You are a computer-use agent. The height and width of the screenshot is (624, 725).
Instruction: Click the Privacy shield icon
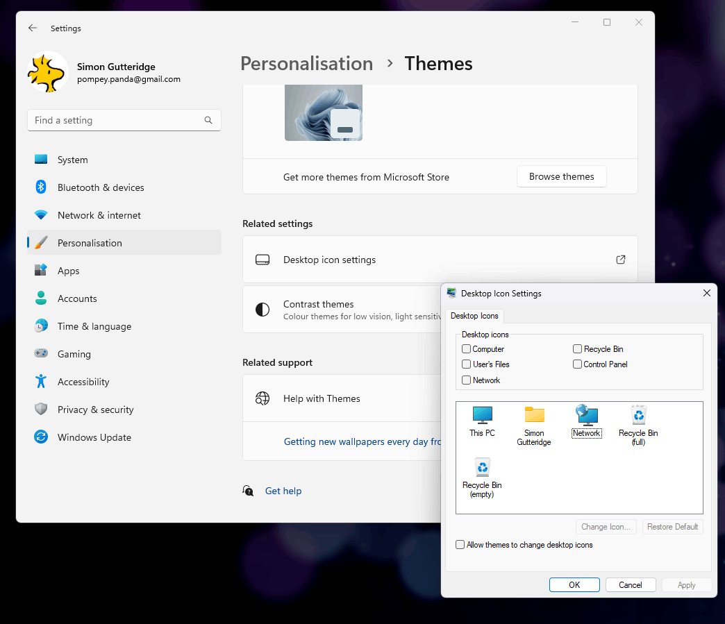click(41, 409)
